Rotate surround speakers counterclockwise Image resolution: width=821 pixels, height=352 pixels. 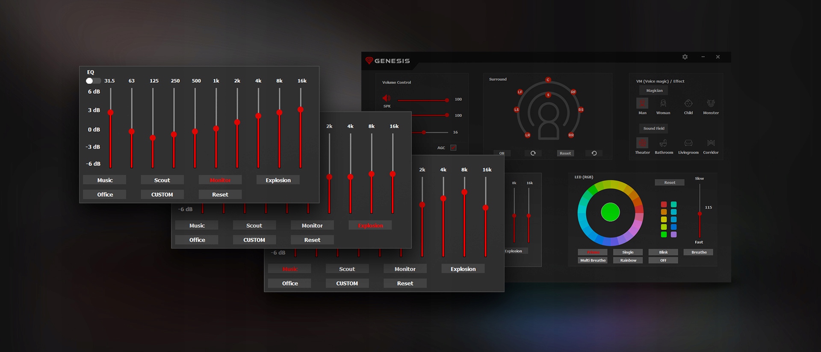pyautogui.click(x=594, y=153)
